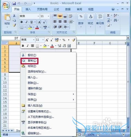
Task: Switch to the 公式 tab
Action: click(x=56, y=9)
